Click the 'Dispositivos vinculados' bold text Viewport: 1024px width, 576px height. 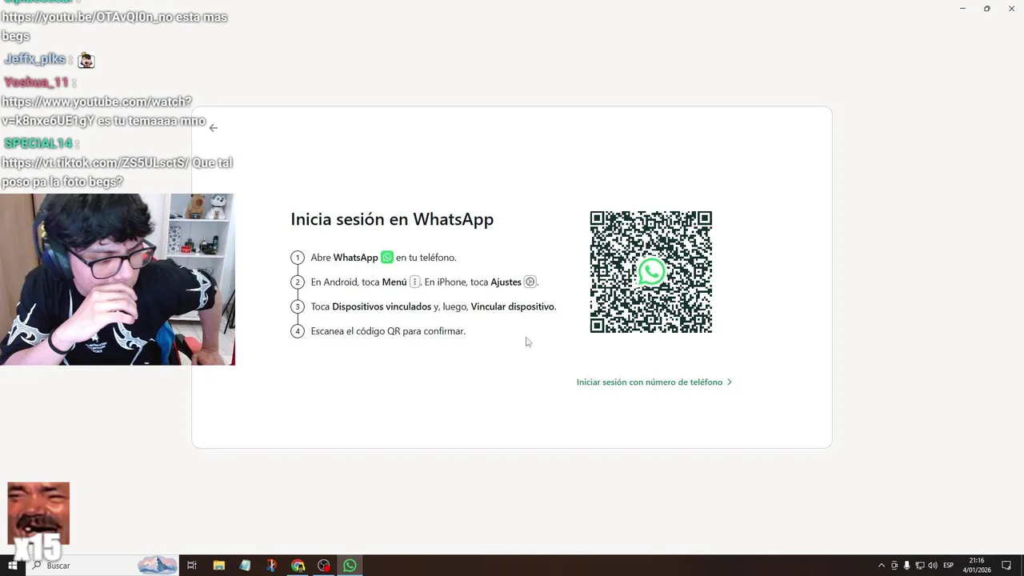pyautogui.click(x=382, y=306)
